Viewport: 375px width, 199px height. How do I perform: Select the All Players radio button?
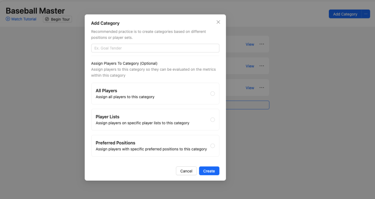click(x=212, y=93)
